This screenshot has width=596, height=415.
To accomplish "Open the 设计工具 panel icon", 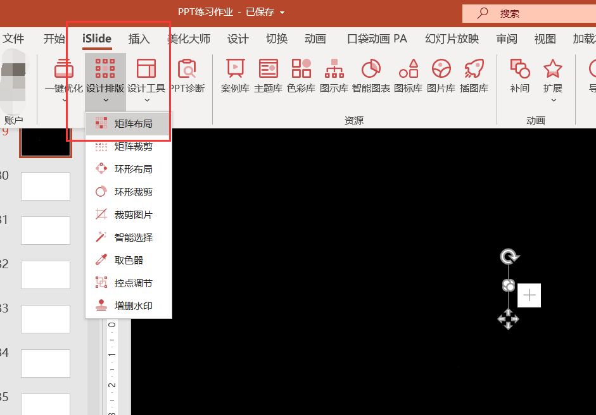I will pos(146,69).
